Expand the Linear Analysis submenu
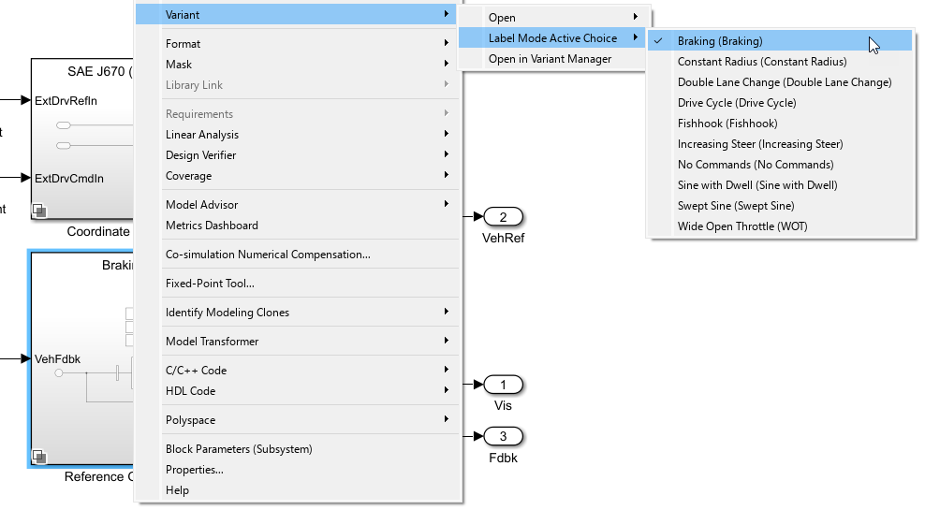 [202, 135]
